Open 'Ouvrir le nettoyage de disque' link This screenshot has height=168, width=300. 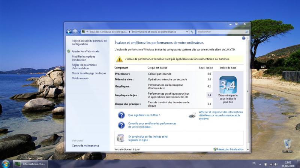pyautogui.click(x=89, y=73)
